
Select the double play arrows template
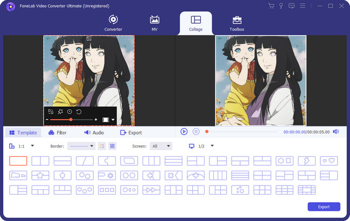coord(151,190)
